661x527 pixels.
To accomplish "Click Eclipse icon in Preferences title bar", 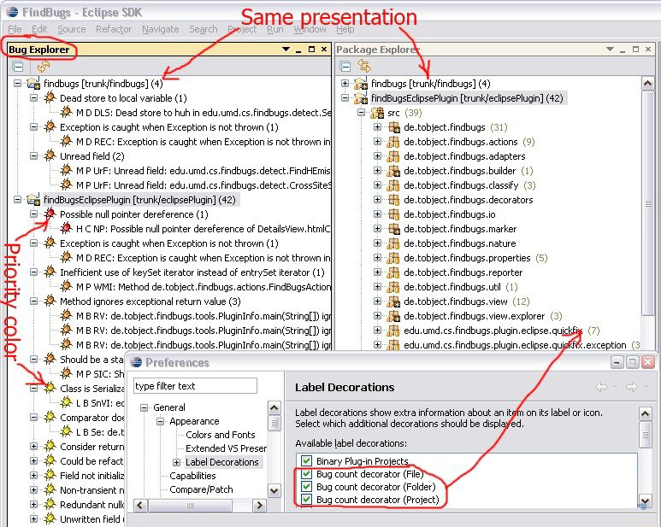I will (x=136, y=362).
